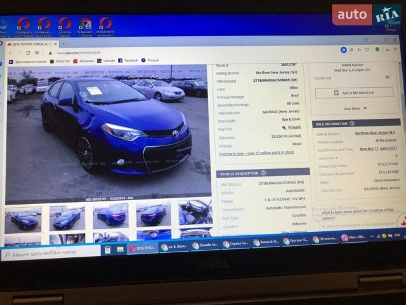Select third thumbnail showing rear view
406x305 pixels.
click(x=111, y=217)
